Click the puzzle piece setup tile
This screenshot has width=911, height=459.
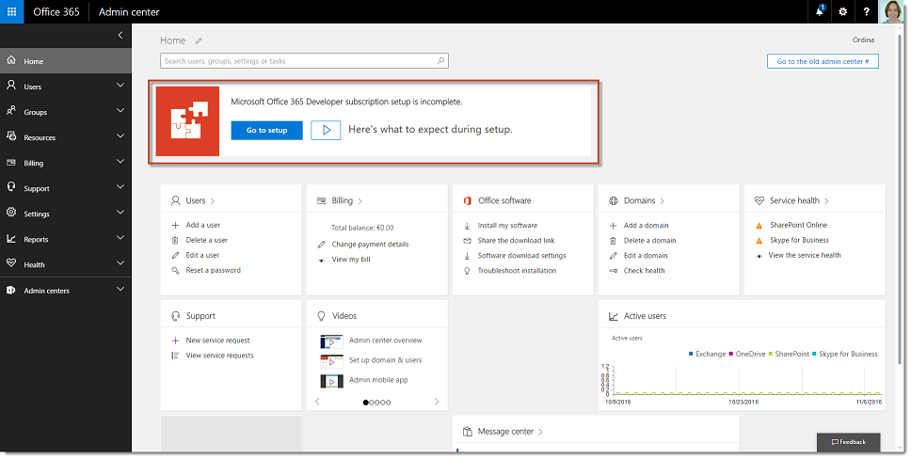click(x=187, y=120)
